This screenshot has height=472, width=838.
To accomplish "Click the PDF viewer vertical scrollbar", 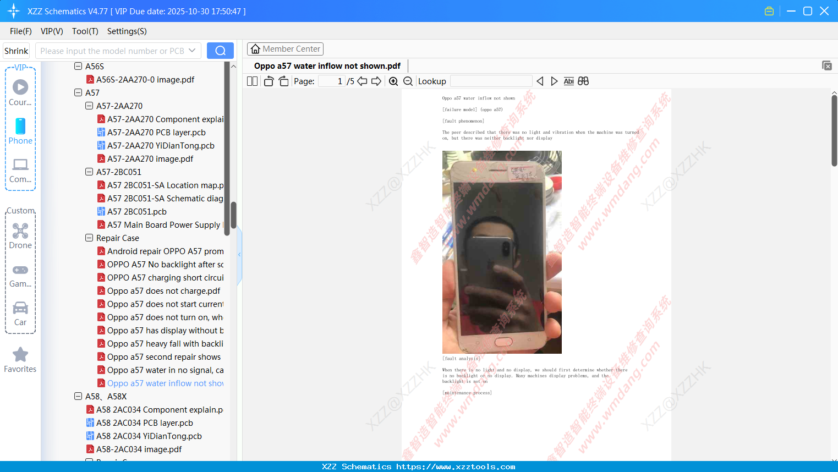I will pyautogui.click(x=834, y=130).
